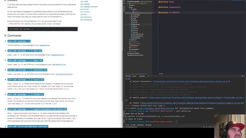The height and width of the screenshot is (138, 246).
Task: Expand the components folder in project tree
Action: [x=130, y=15]
